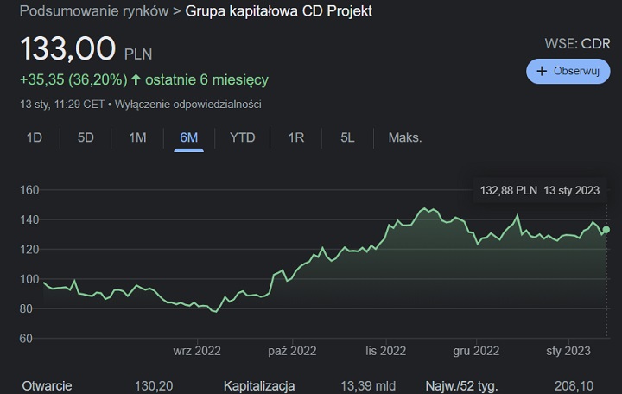Image resolution: width=622 pixels, height=394 pixels.
Task: Switch to the YTD range tab
Action: coord(243,137)
